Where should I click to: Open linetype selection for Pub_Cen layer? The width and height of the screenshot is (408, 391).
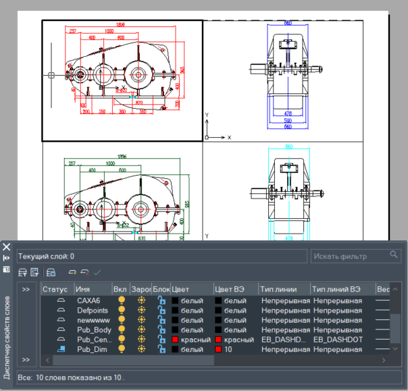(x=284, y=339)
